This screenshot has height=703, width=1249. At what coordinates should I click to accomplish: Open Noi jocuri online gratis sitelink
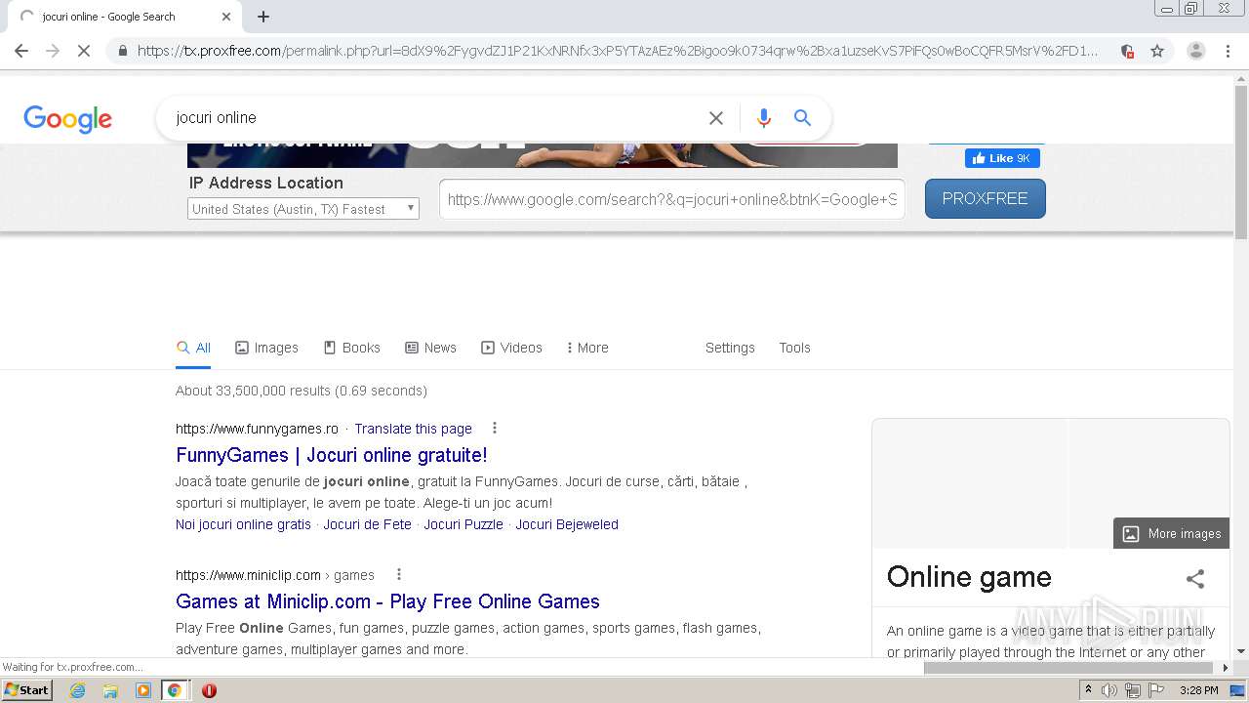tap(243, 524)
